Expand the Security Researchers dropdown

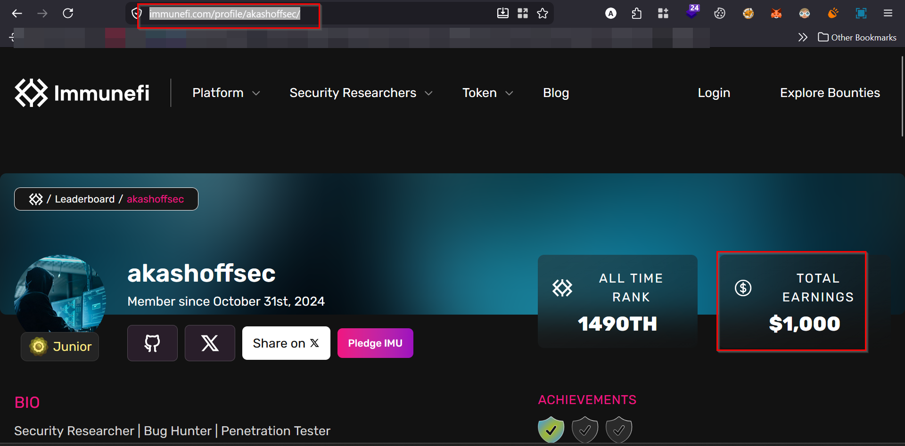[x=361, y=93]
